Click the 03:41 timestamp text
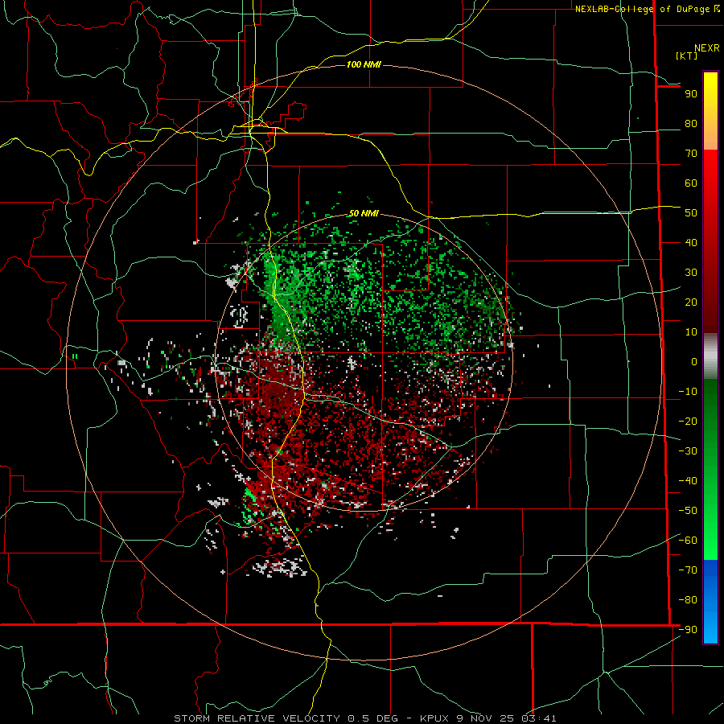 tap(539, 718)
